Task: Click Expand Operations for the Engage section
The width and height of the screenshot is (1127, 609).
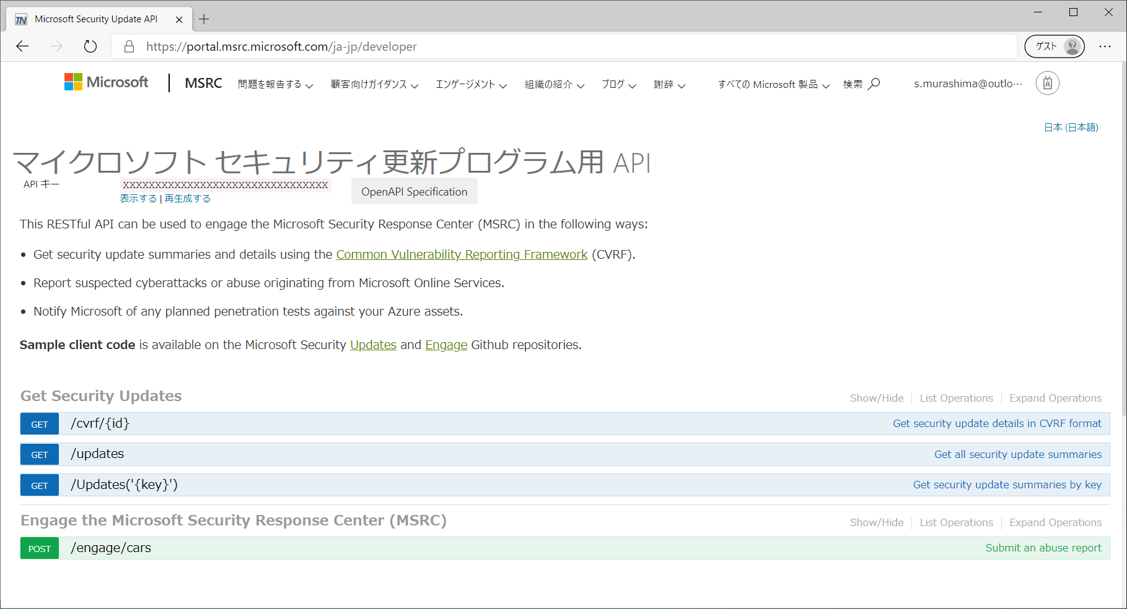Action: click(1055, 522)
